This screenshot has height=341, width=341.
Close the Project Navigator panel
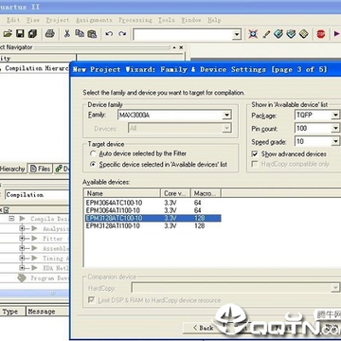click(x=181, y=47)
